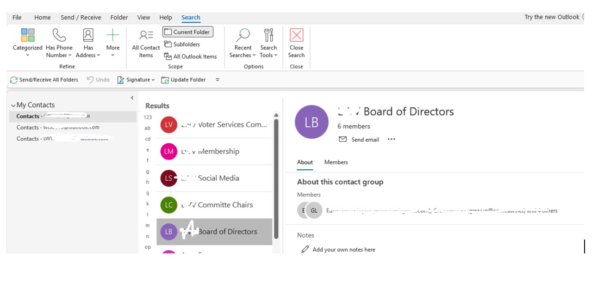Click the Has Address filter icon

click(88, 35)
